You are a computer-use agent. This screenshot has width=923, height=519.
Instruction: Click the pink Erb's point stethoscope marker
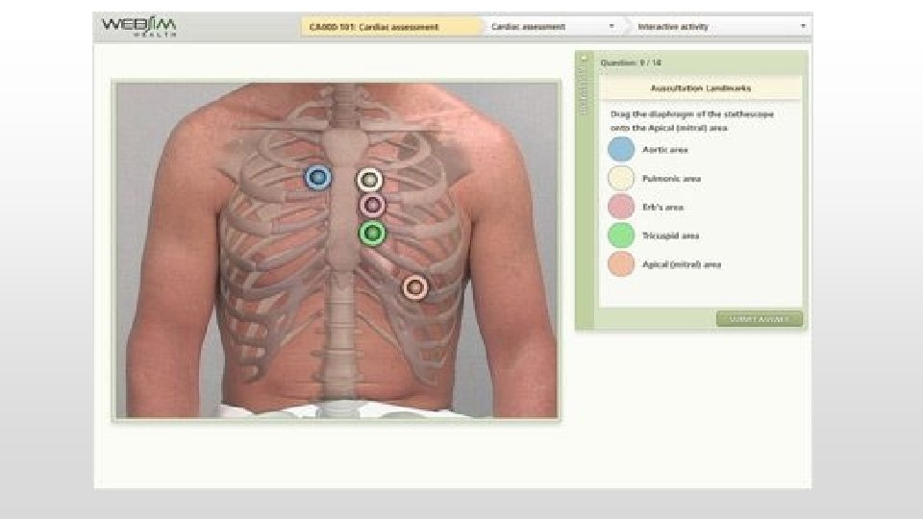[x=372, y=206]
